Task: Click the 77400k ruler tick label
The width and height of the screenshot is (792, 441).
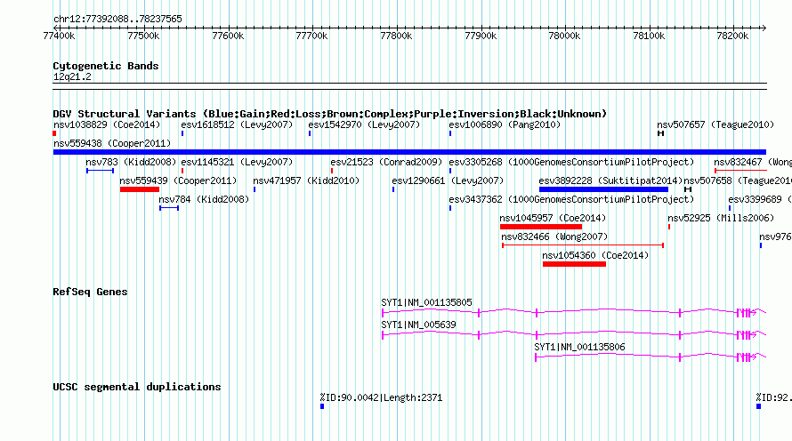Action: point(59,36)
